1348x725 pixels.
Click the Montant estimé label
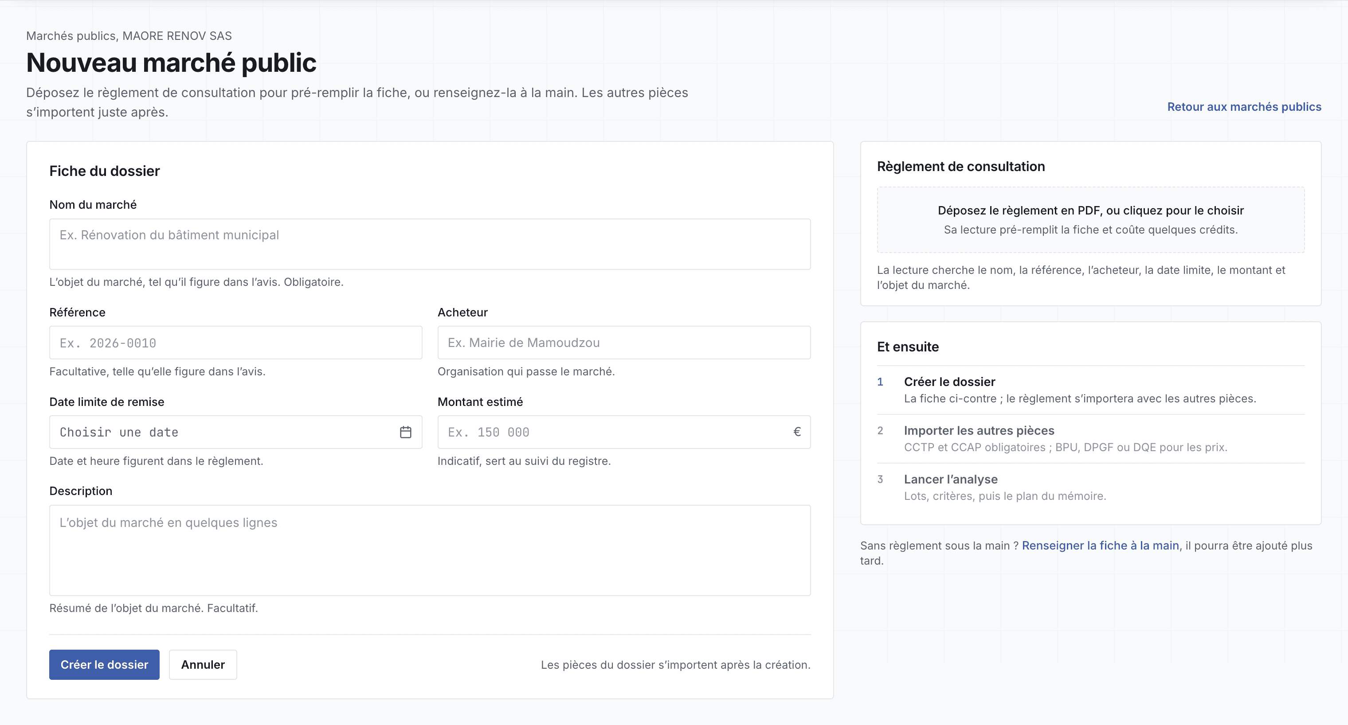480,402
